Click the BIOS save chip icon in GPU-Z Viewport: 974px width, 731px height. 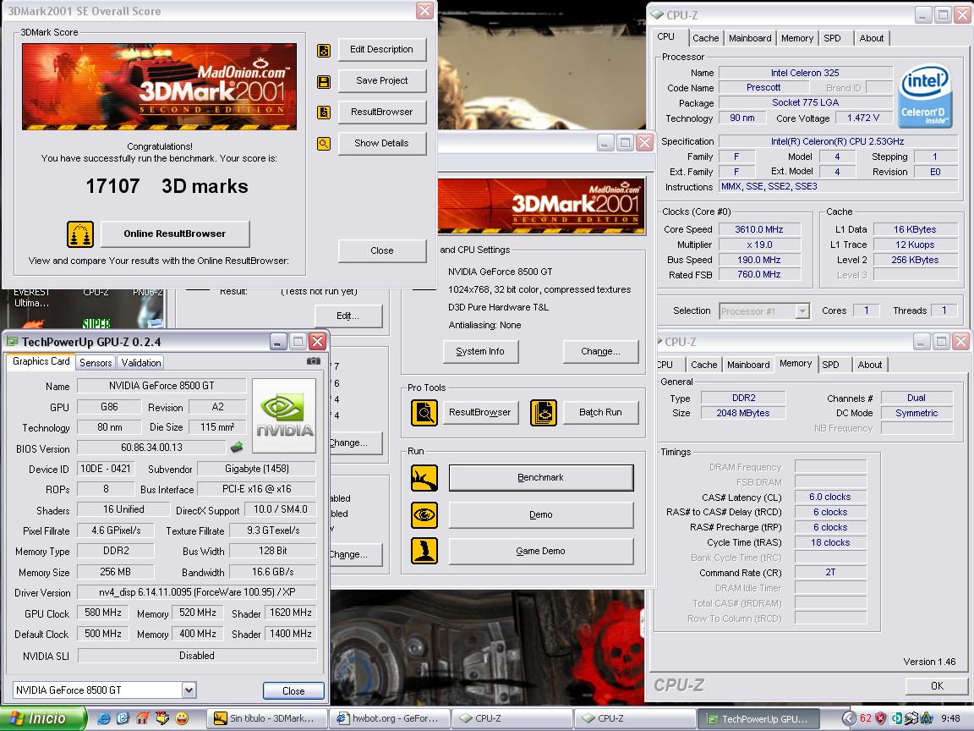[237, 447]
